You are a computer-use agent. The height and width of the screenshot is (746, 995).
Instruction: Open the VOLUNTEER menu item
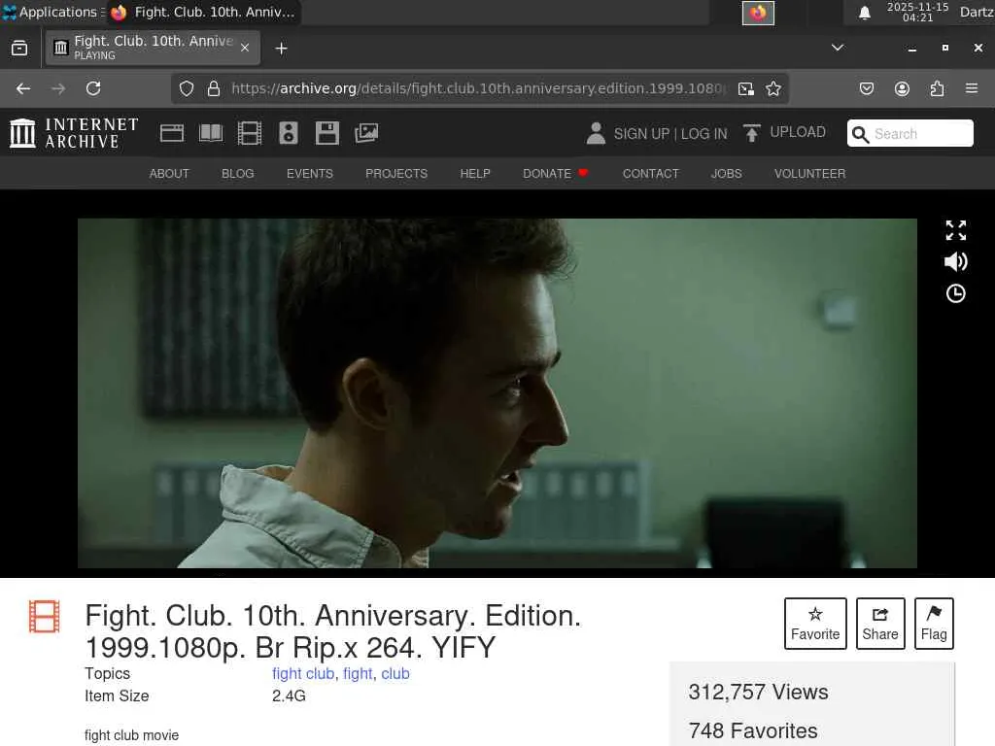pos(809,174)
